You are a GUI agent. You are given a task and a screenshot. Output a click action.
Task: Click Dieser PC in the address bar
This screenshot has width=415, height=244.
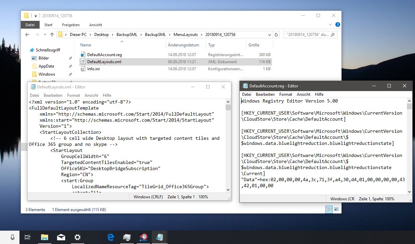[x=78, y=35]
